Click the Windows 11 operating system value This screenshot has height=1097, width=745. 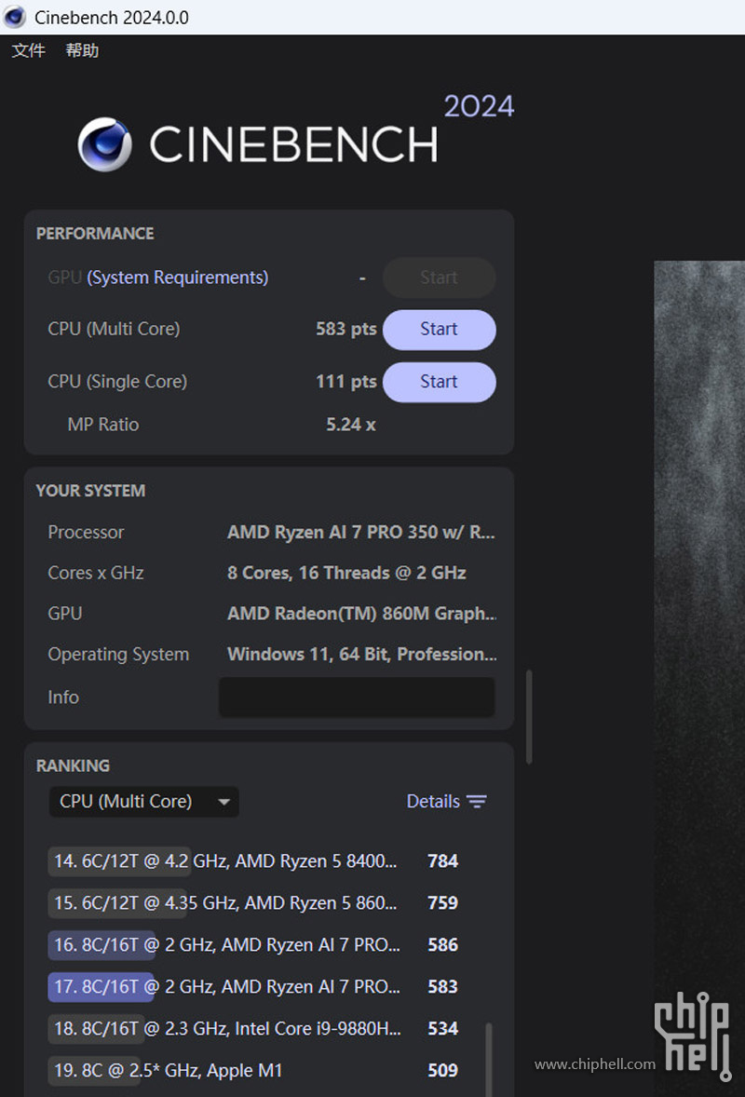pyautogui.click(x=361, y=654)
